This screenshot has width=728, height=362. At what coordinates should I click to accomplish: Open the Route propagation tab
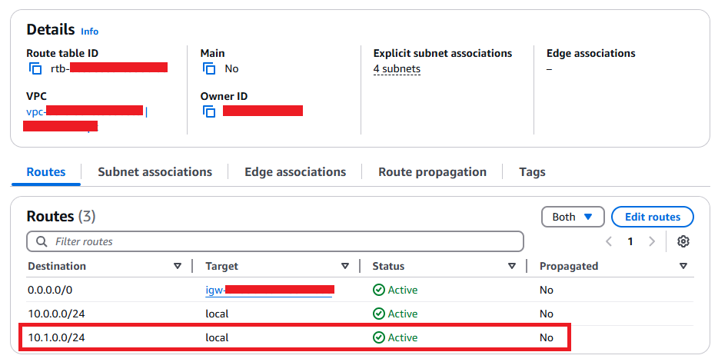[432, 172]
